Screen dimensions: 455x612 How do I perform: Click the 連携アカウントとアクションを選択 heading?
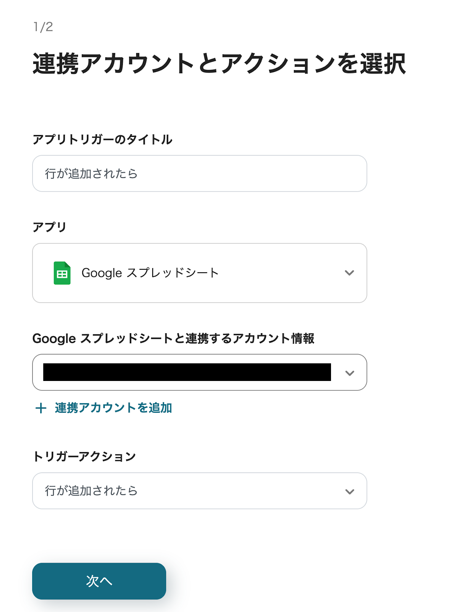tap(219, 63)
